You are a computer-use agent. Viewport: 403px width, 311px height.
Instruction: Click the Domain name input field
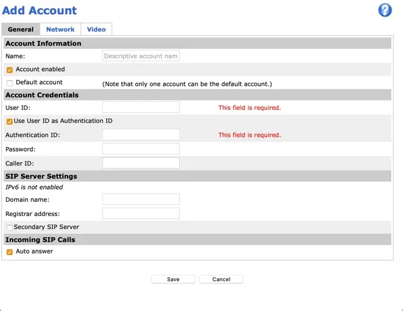pos(141,199)
